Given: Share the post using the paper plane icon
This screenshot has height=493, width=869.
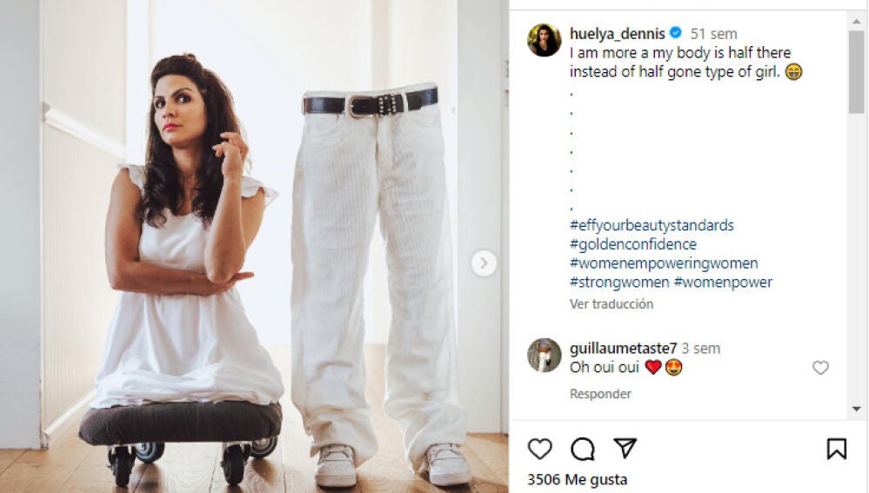Looking at the screenshot, I should [625, 448].
